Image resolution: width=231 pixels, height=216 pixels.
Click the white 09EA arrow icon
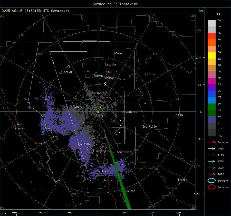(211, 149)
